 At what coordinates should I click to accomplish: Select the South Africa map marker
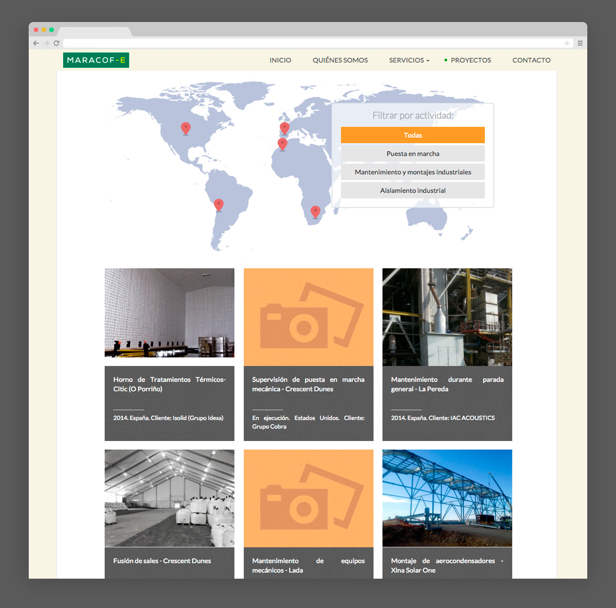click(x=316, y=211)
